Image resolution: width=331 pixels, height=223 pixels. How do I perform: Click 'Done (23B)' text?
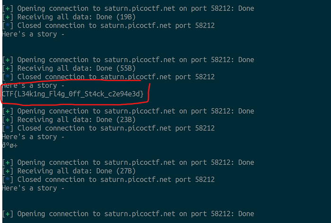pyautogui.click(x=116, y=120)
